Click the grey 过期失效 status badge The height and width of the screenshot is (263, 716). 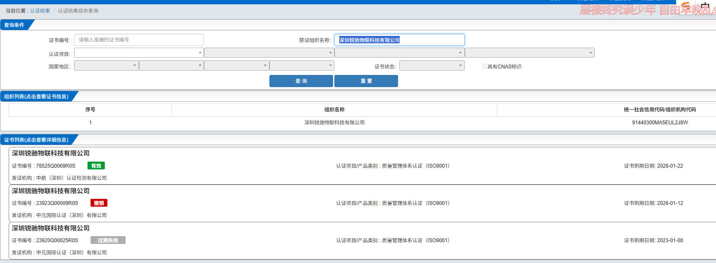108,240
